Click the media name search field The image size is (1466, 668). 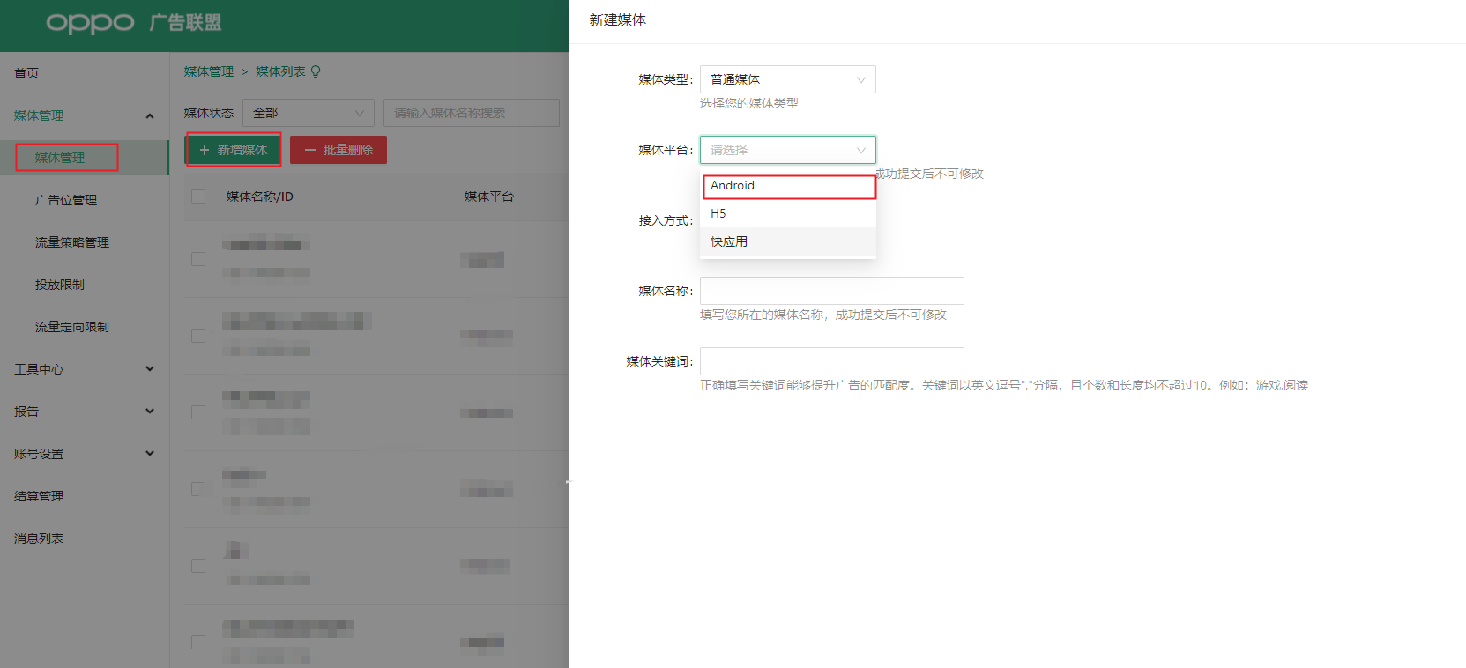pos(472,113)
